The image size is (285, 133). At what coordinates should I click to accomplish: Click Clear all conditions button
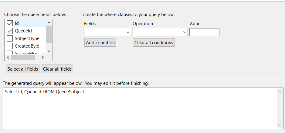(154, 42)
